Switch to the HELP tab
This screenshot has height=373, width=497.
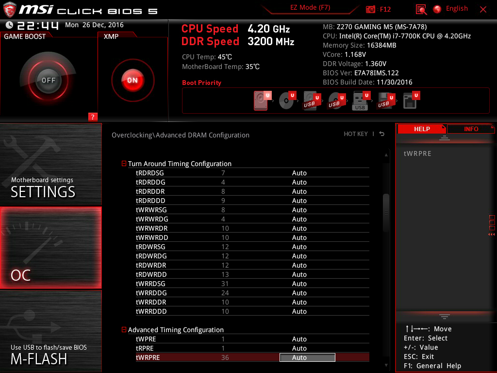422,129
